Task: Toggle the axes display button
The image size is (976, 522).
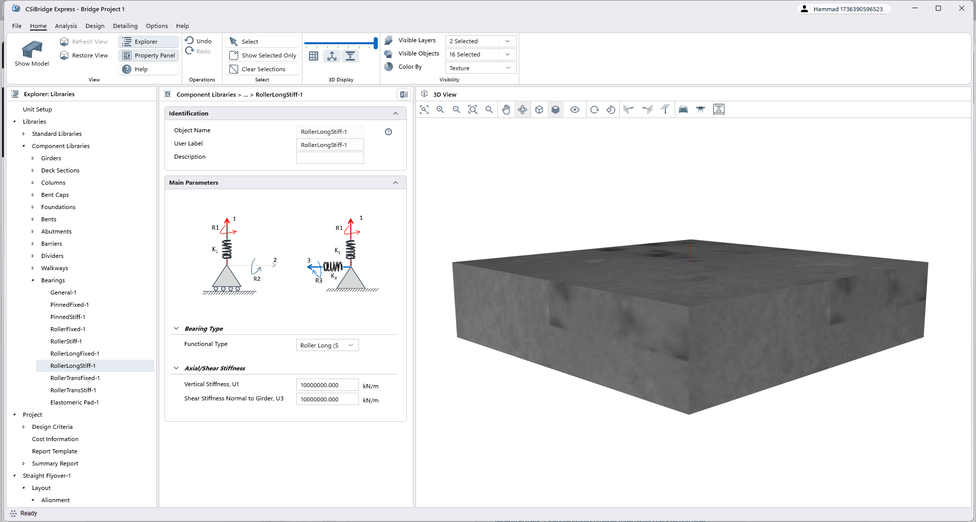Action: coord(332,56)
